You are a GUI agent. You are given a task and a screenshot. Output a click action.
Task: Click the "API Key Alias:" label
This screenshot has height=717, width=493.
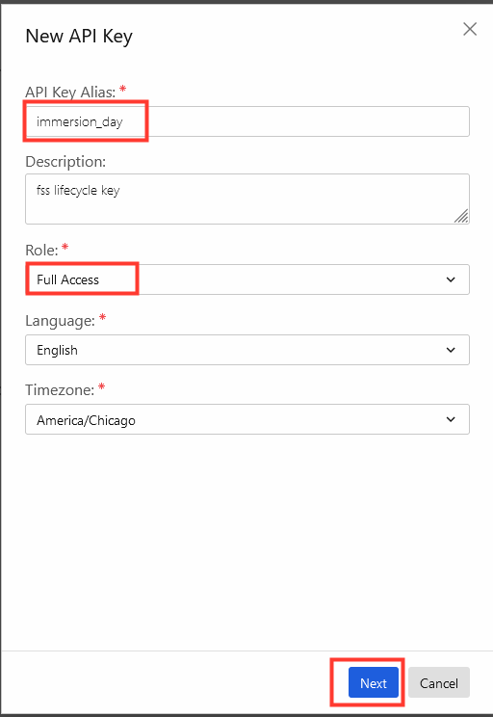click(70, 92)
